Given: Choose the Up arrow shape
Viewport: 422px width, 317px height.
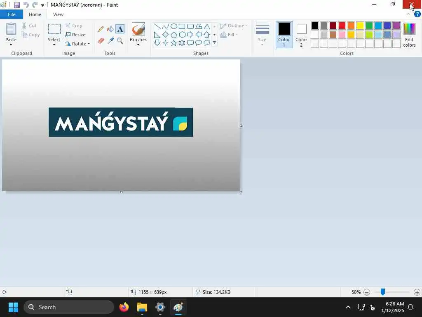Looking at the screenshot, I should tap(207, 35).
